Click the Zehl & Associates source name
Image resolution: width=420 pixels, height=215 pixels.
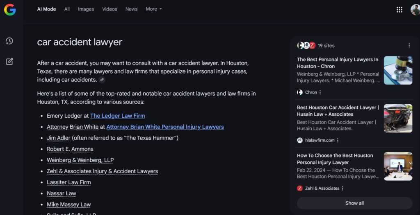point(322,188)
